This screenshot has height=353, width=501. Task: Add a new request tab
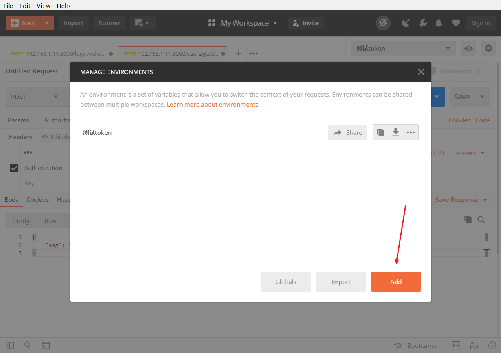coord(239,53)
